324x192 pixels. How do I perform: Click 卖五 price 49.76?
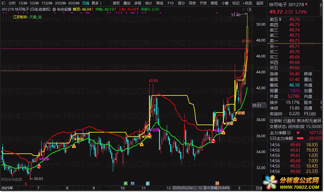294,19
